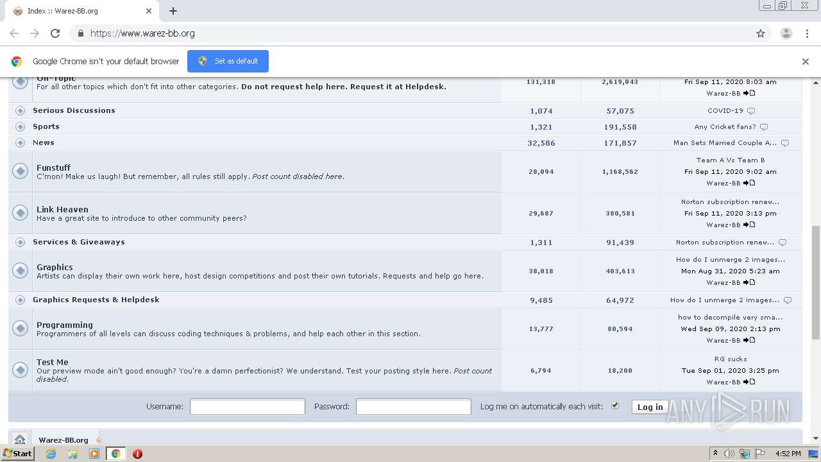This screenshot has width=821, height=462.
Task: Click the News topics count 32,586
Action: (x=541, y=143)
